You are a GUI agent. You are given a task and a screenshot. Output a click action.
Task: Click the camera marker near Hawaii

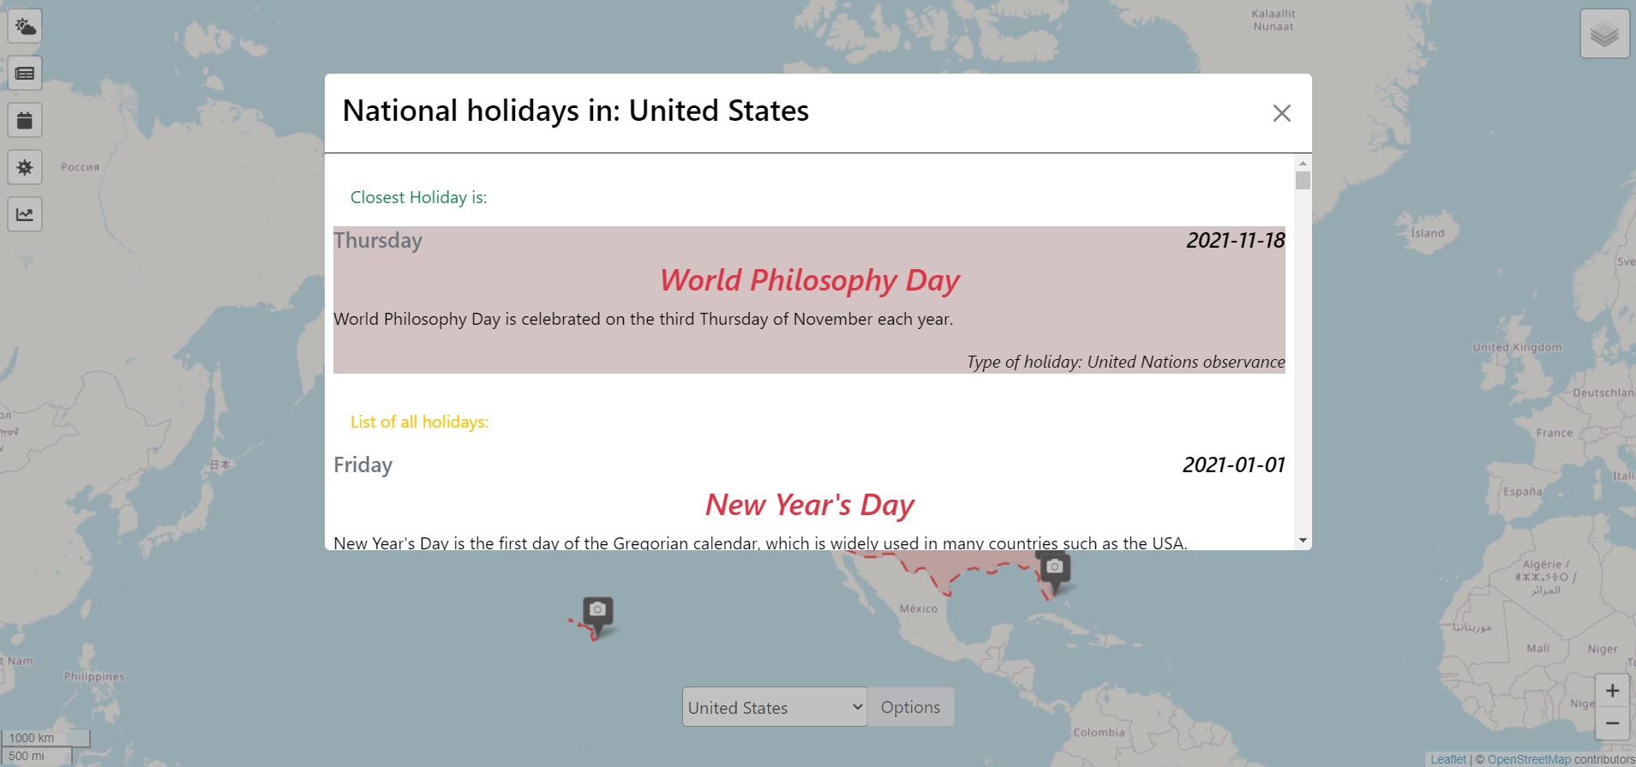(598, 610)
